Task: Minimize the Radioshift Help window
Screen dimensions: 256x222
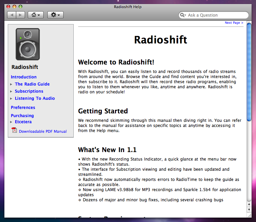Action: coord(14,6)
